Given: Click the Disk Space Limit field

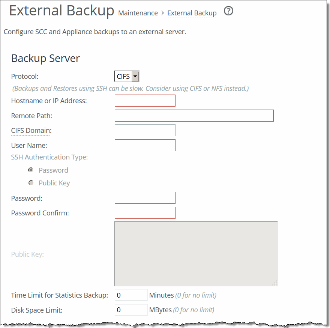Looking at the screenshot, I should [x=130, y=310].
